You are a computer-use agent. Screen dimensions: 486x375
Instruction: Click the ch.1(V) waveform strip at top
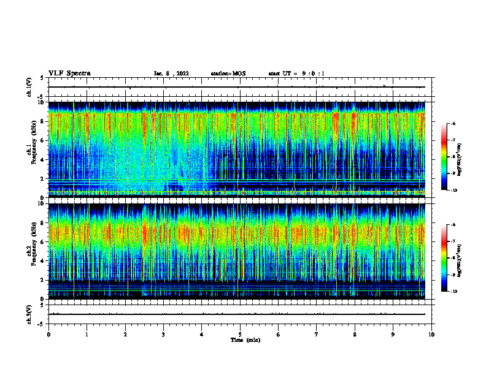click(240, 87)
